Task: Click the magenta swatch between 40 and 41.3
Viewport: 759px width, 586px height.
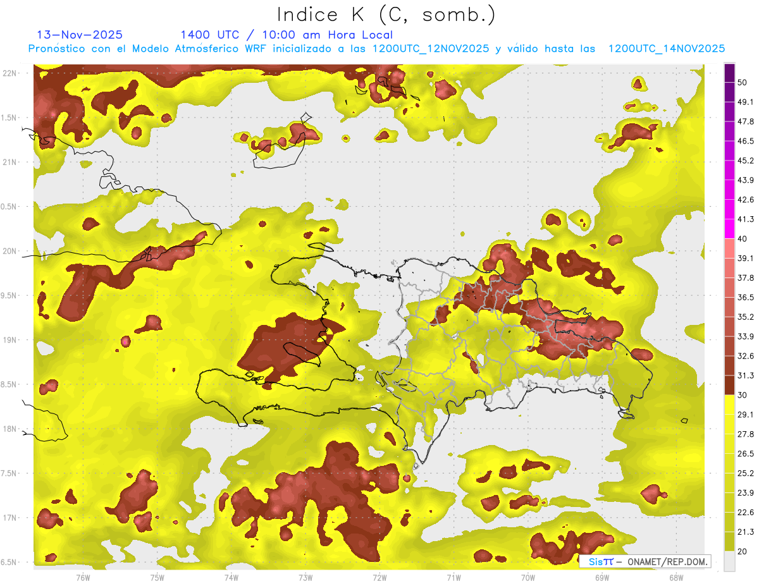Action: coord(730,229)
